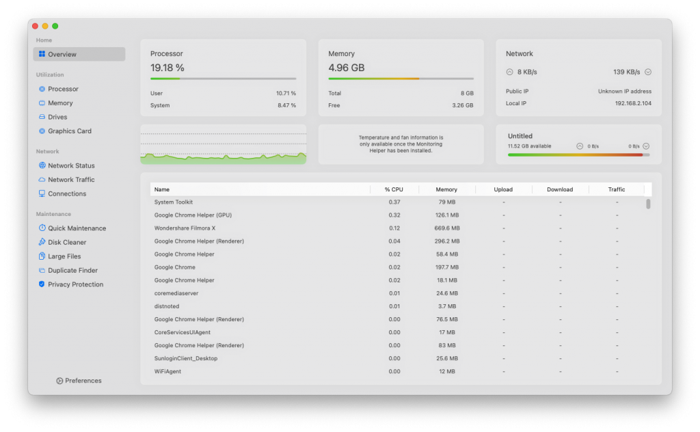Open the Processor icon in sidebar
Viewport: 700px width, 432px height.
tap(42, 89)
